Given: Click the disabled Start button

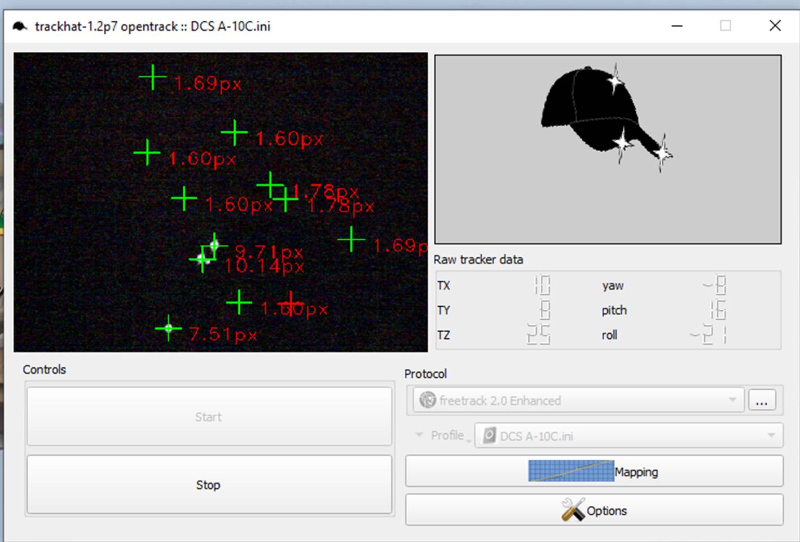Looking at the screenshot, I should (x=209, y=417).
